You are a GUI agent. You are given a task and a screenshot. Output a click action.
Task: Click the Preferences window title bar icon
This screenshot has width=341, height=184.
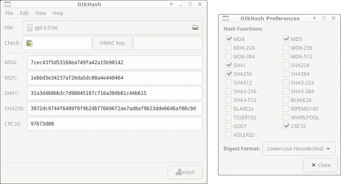[226, 18]
